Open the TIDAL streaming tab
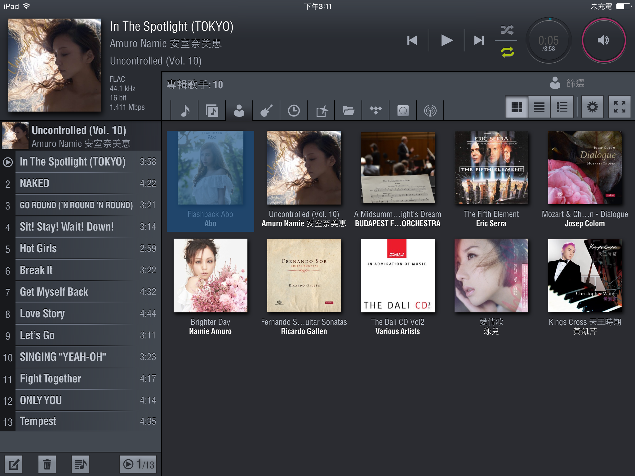Image resolution: width=635 pixels, height=476 pixels. click(375, 111)
